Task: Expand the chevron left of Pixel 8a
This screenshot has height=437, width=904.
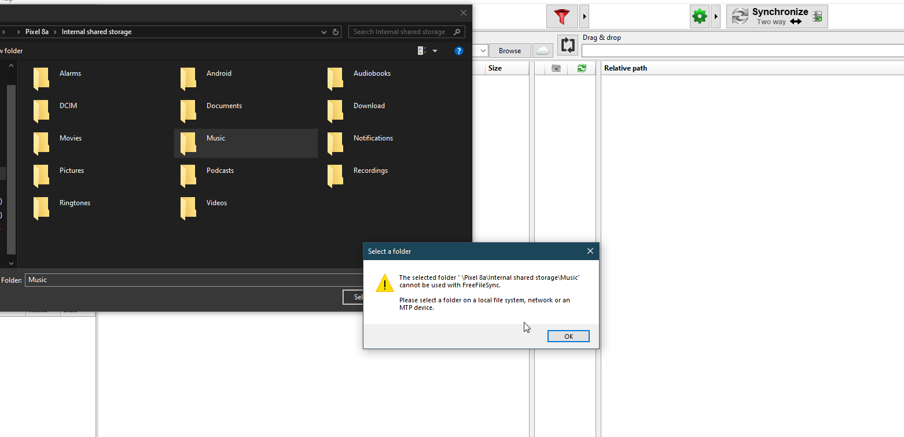Action: point(19,32)
